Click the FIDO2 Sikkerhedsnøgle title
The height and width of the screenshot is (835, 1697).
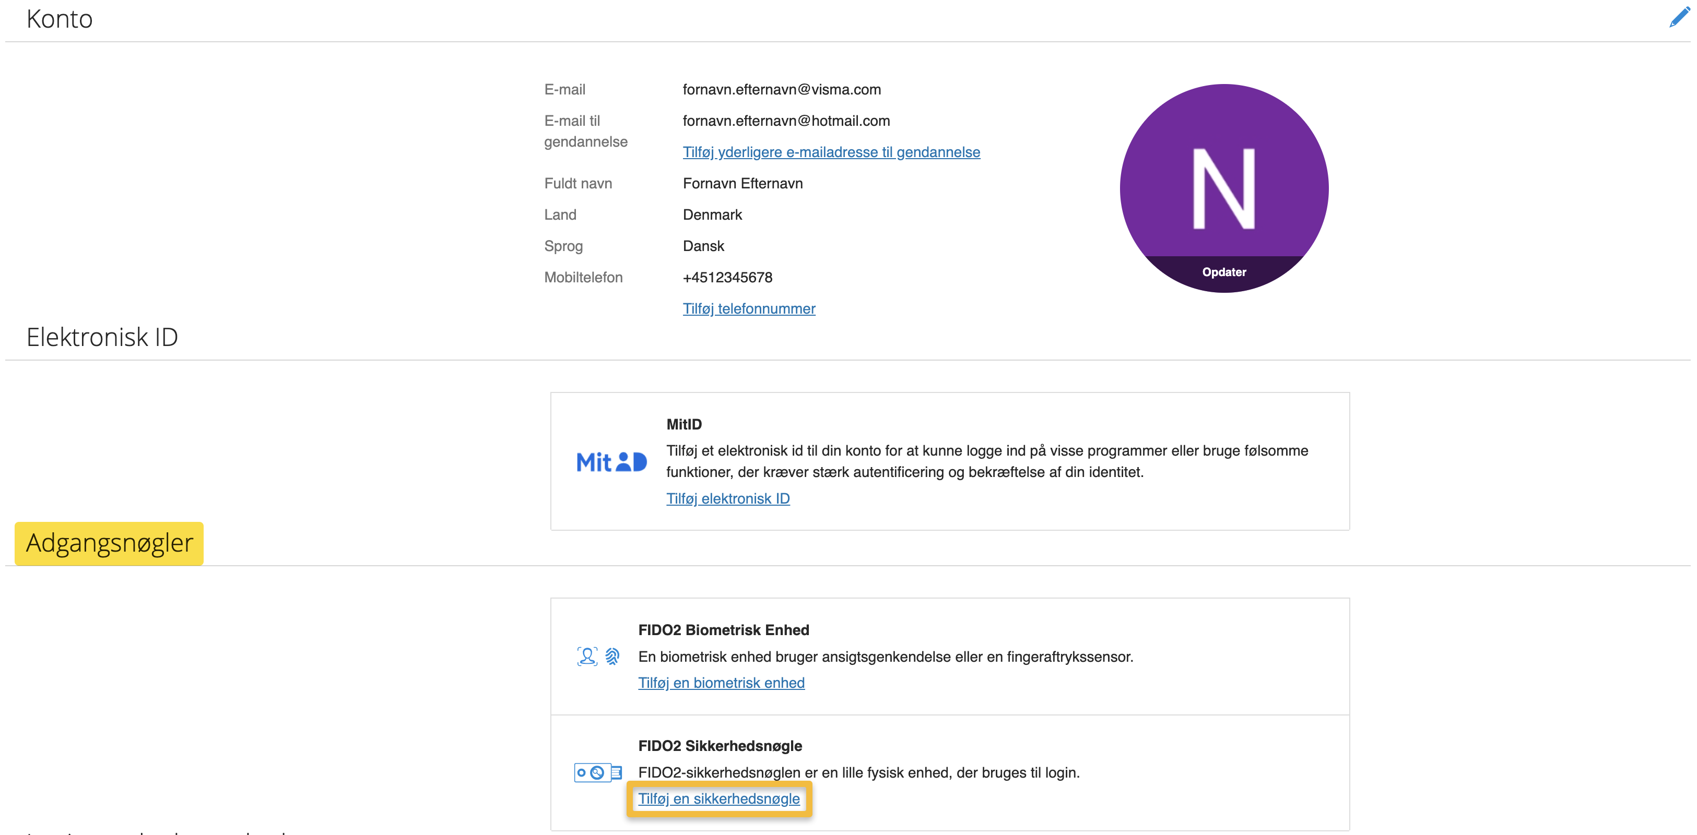click(720, 746)
